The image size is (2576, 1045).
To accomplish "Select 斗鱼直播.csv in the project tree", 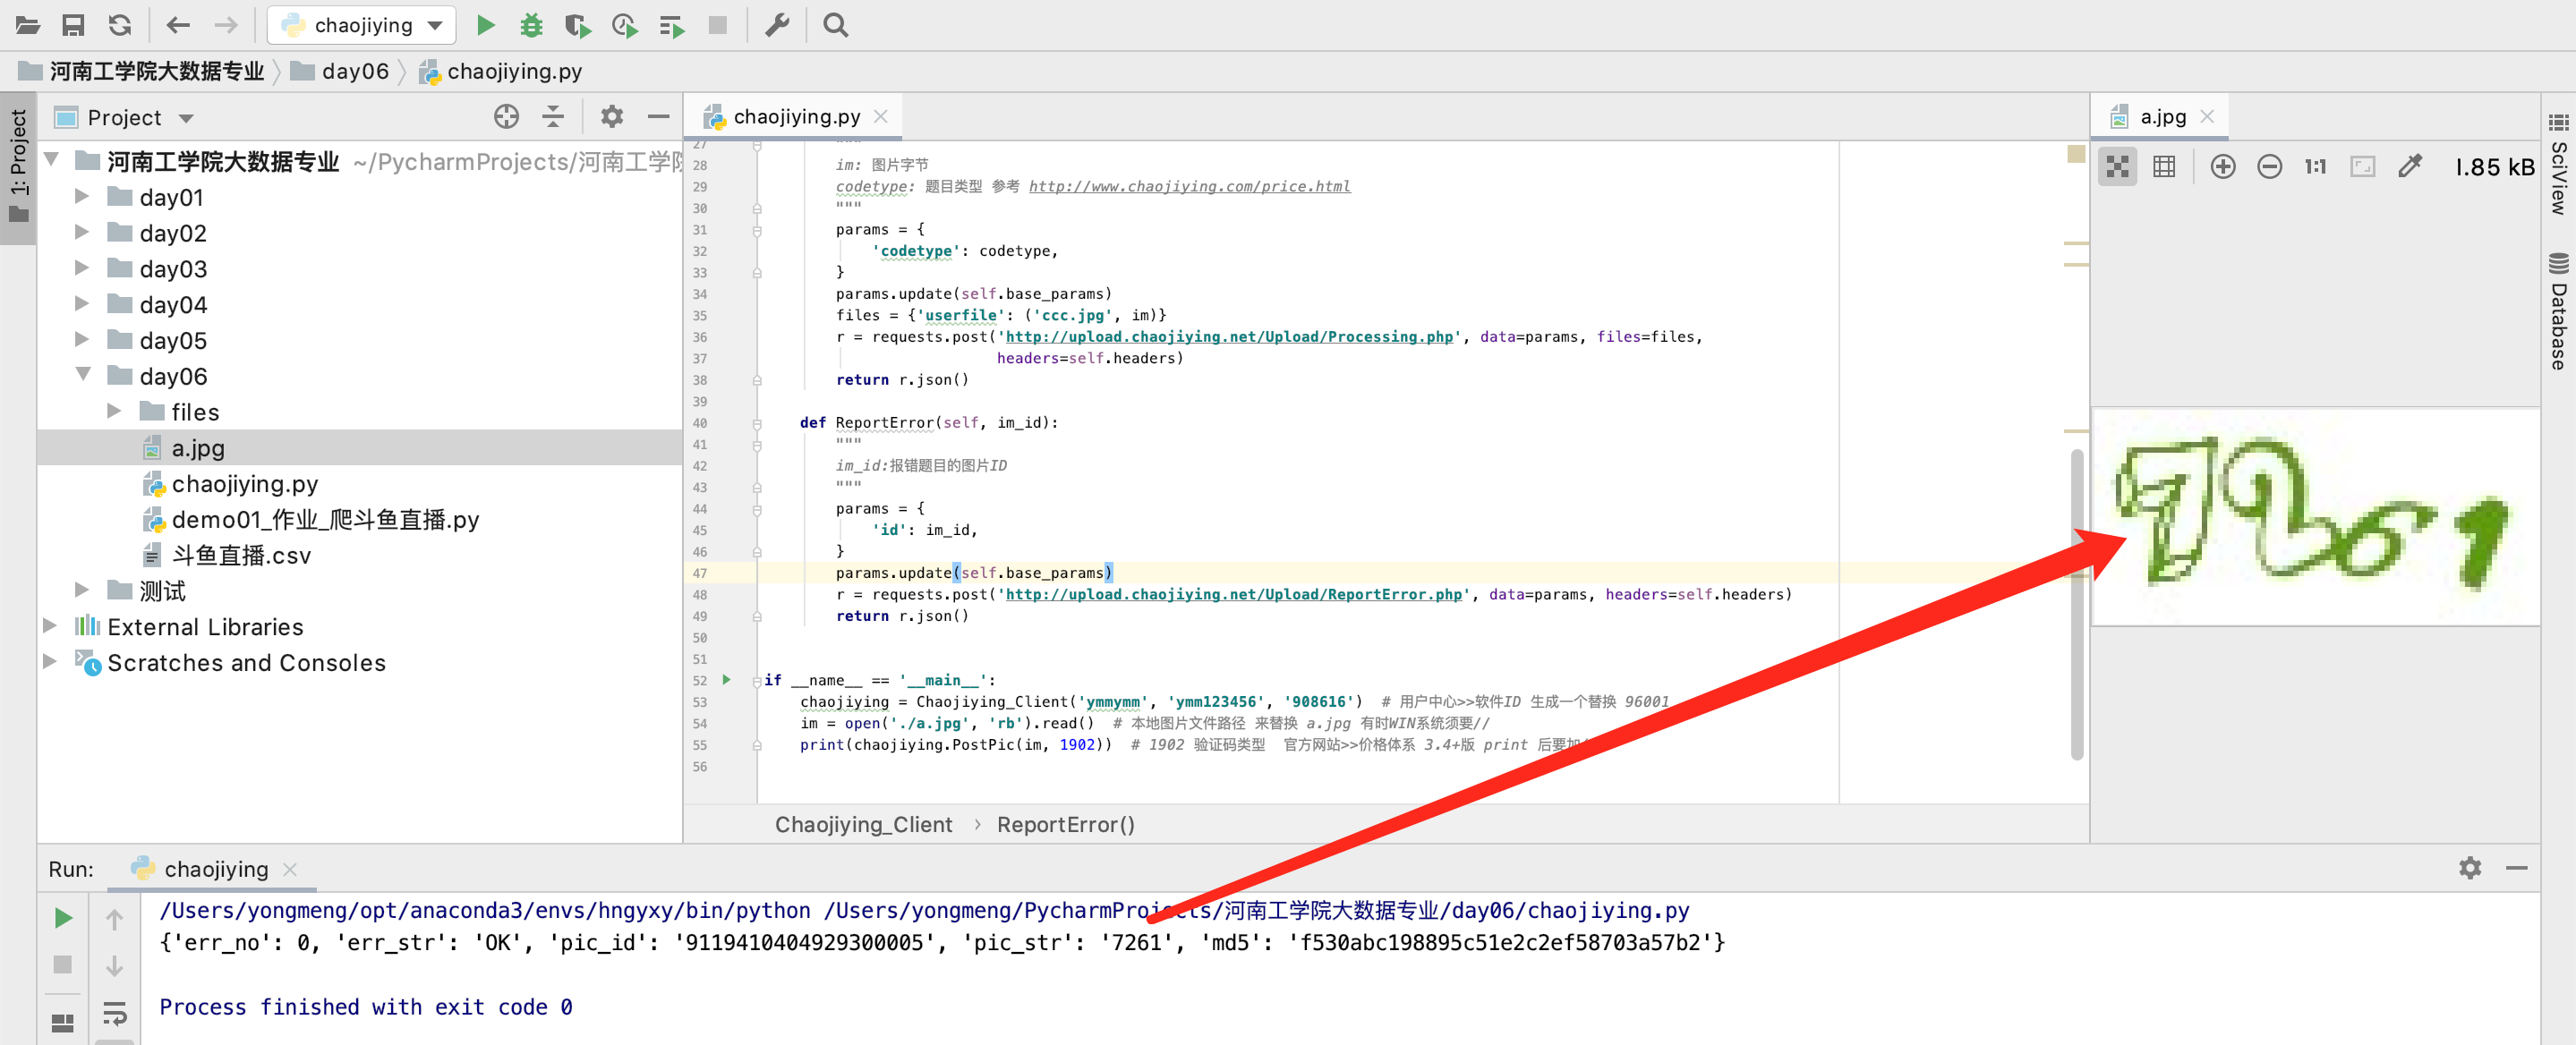I will pyautogui.click(x=241, y=555).
